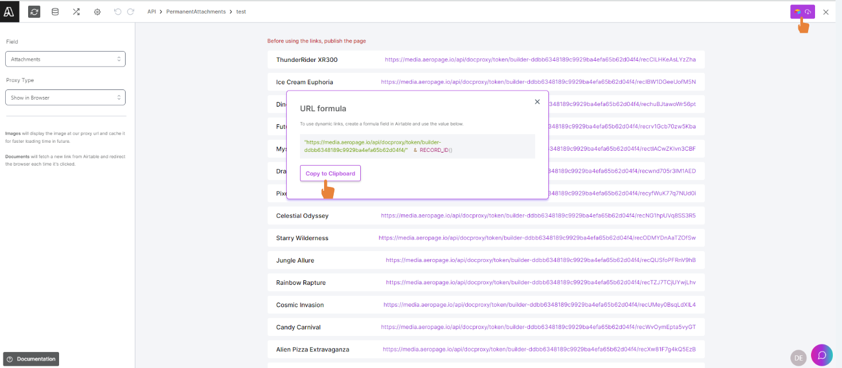842x368 pixels.
Task: Click the Aeropage logo icon
Action: 9,11
